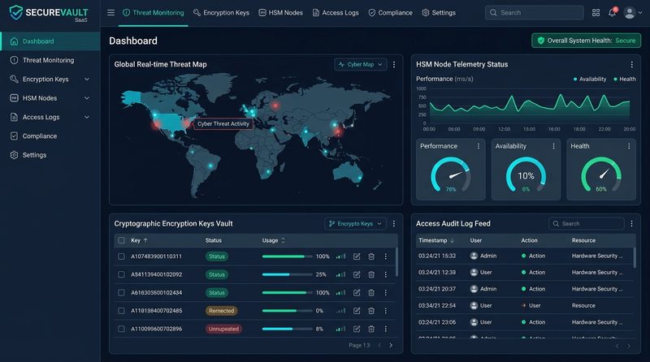Edit key A107483900110311
The width and height of the screenshot is (650, 362).
pyautogui.click(x=357, y=256)
